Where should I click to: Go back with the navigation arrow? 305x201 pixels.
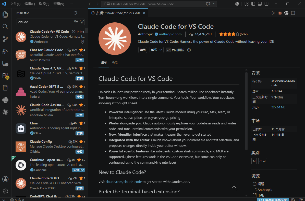pos(90,4)
